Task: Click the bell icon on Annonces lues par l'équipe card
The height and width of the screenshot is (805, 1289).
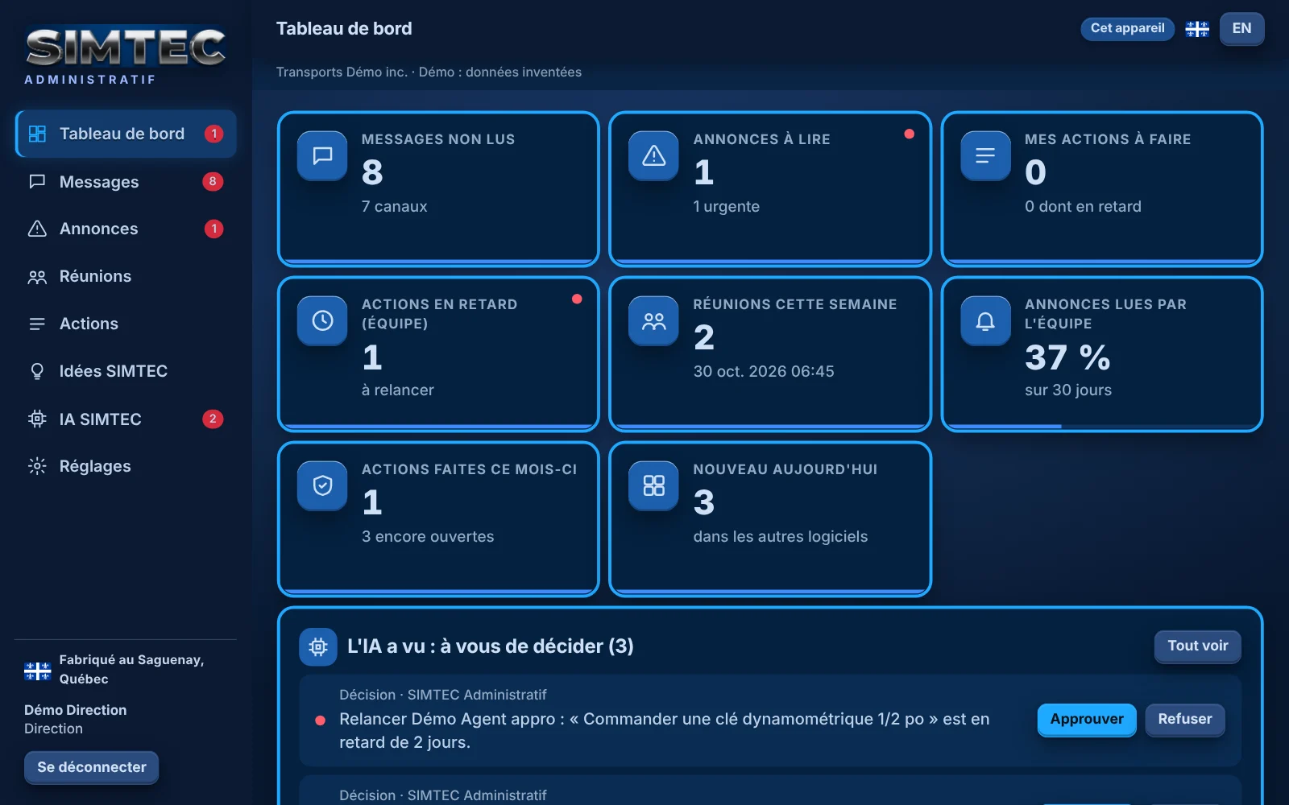Action: coord(985,320)
